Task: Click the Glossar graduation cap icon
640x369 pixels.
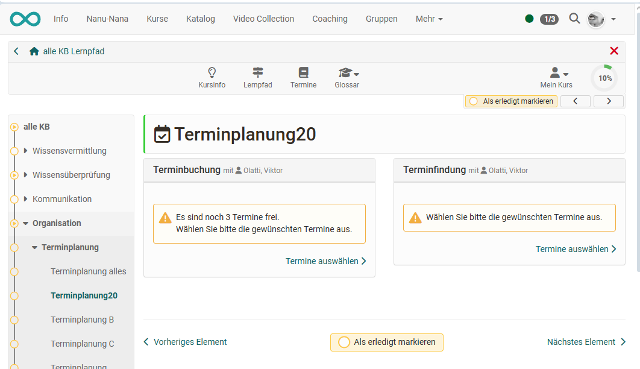Action: 344,72
